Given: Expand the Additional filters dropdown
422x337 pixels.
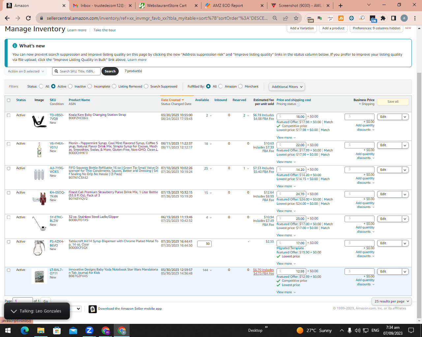Looking at the screenshot, I should tap(287, 87).
